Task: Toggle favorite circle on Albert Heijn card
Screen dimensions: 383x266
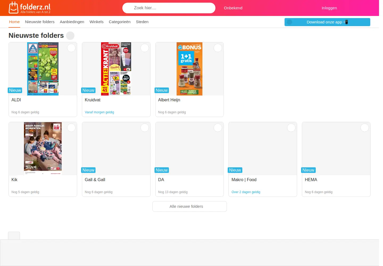Action: (x=218, y=48)
